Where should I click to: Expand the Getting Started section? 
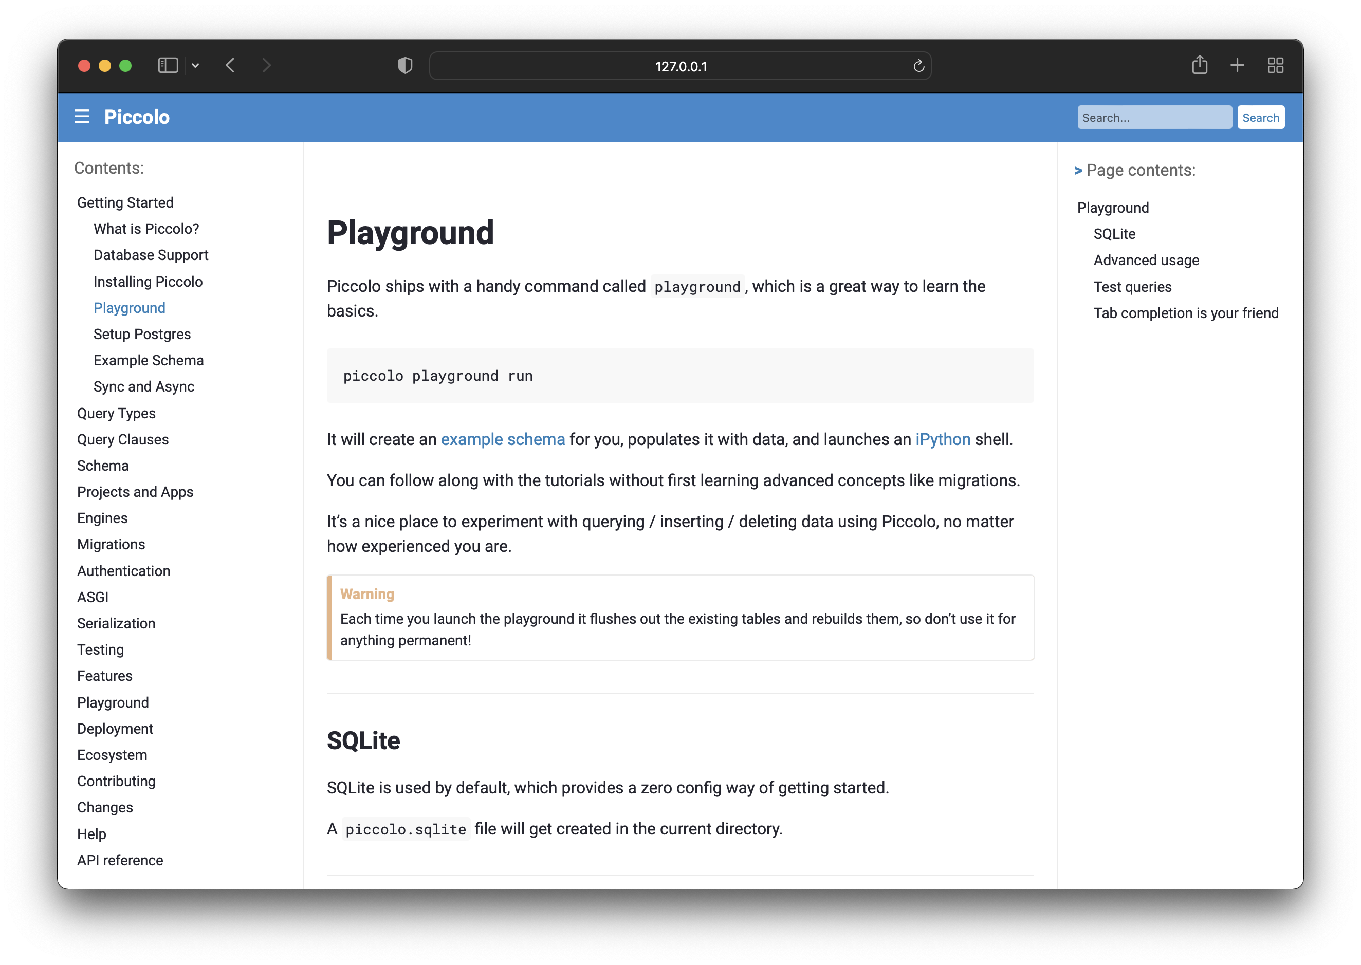[125, 202]
